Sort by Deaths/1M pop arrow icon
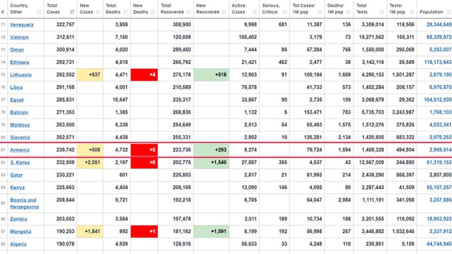 click(348, 12)
